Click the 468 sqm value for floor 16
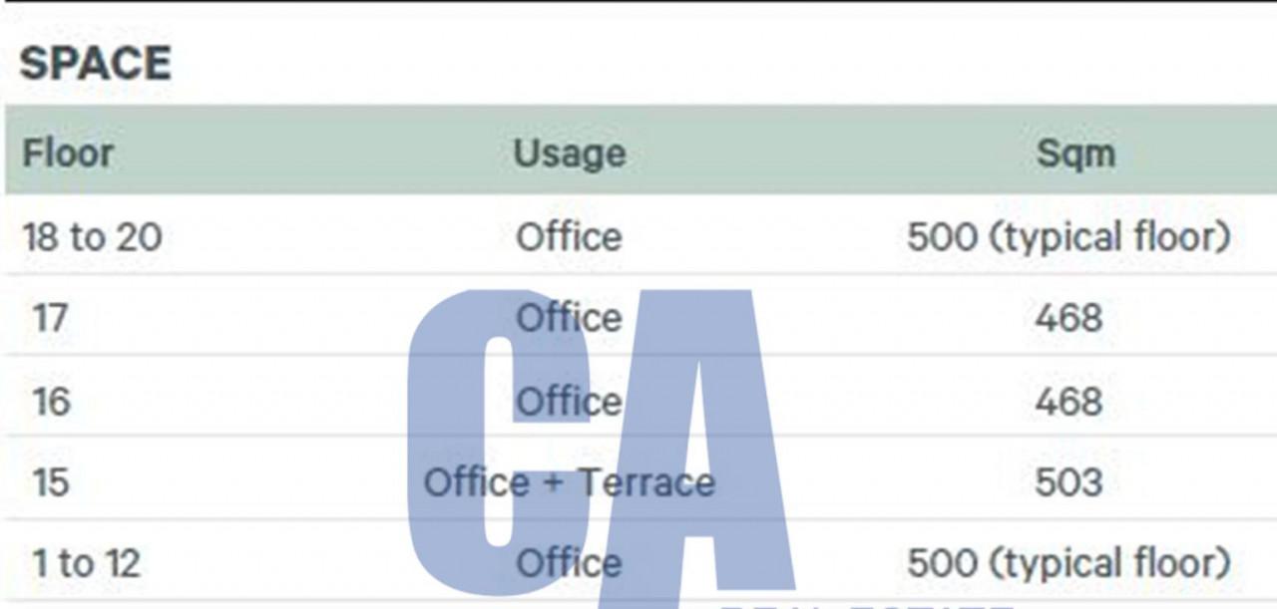Viewport: 1277px width, 609px height. pos(1068,401)
